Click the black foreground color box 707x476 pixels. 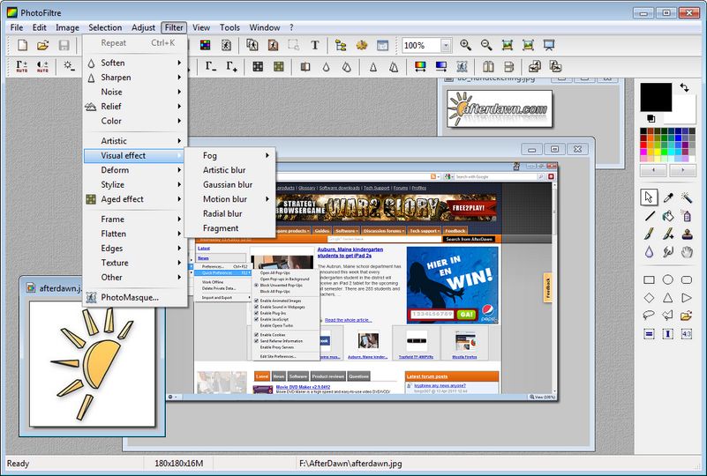coord(656,97)
